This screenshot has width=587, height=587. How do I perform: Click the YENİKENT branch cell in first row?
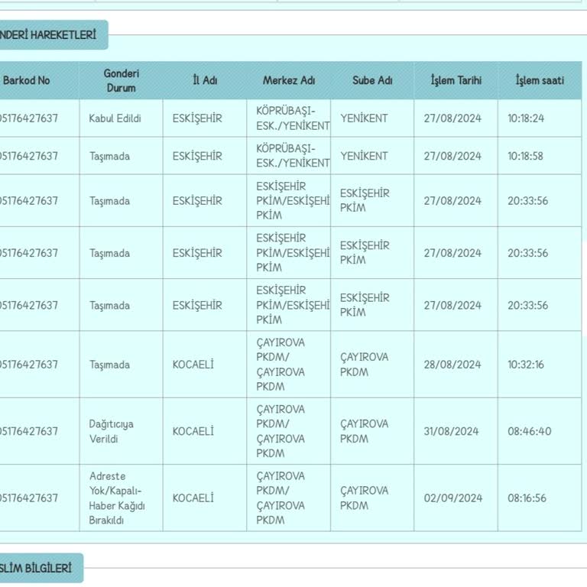pos(372,118)
